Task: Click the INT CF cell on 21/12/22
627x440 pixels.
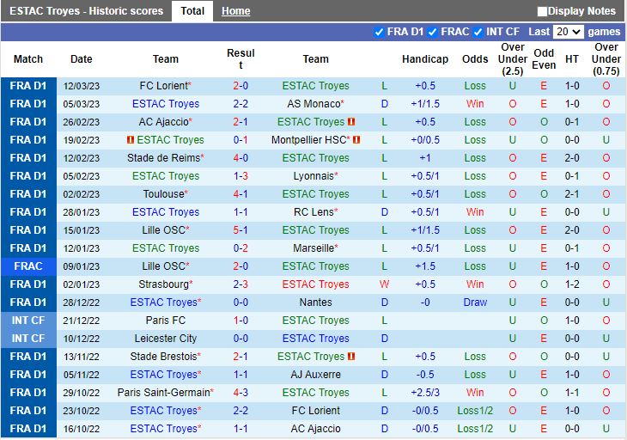Action: (x=28, y=320)
